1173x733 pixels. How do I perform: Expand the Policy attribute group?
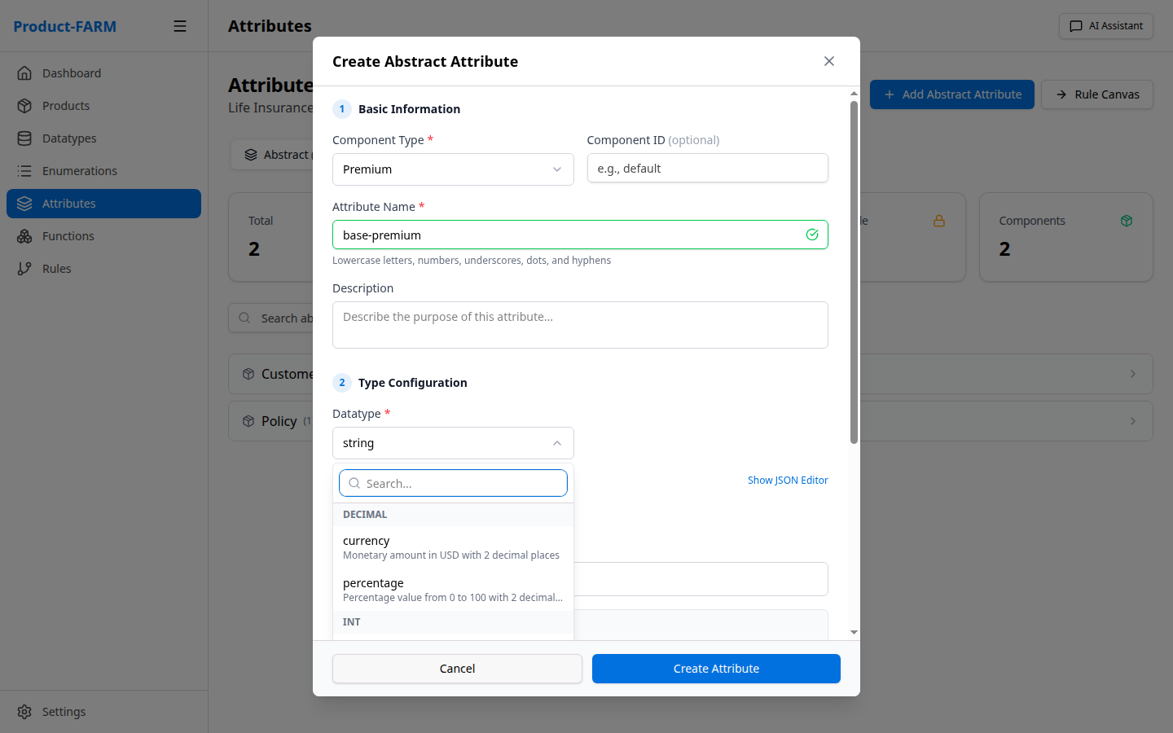click(x=1132, y=421)
